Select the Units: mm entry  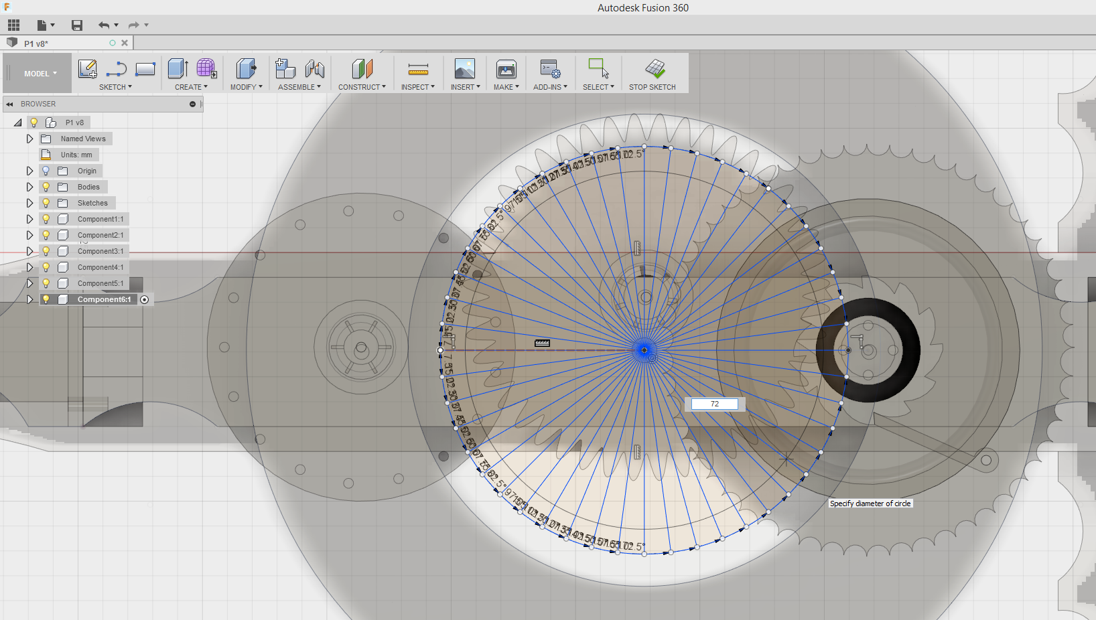pos(76,155)
